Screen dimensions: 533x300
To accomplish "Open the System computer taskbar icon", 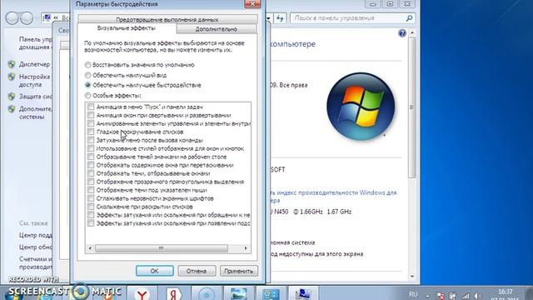I will [302, 293].
